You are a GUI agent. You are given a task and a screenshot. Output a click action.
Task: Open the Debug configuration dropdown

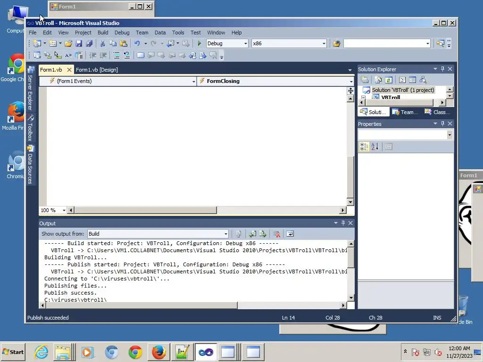pyautogui.click(x=245, y=43)
